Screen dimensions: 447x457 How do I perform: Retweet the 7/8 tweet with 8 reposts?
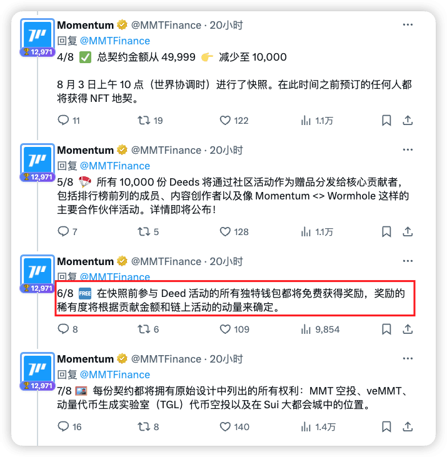[144, 427]
